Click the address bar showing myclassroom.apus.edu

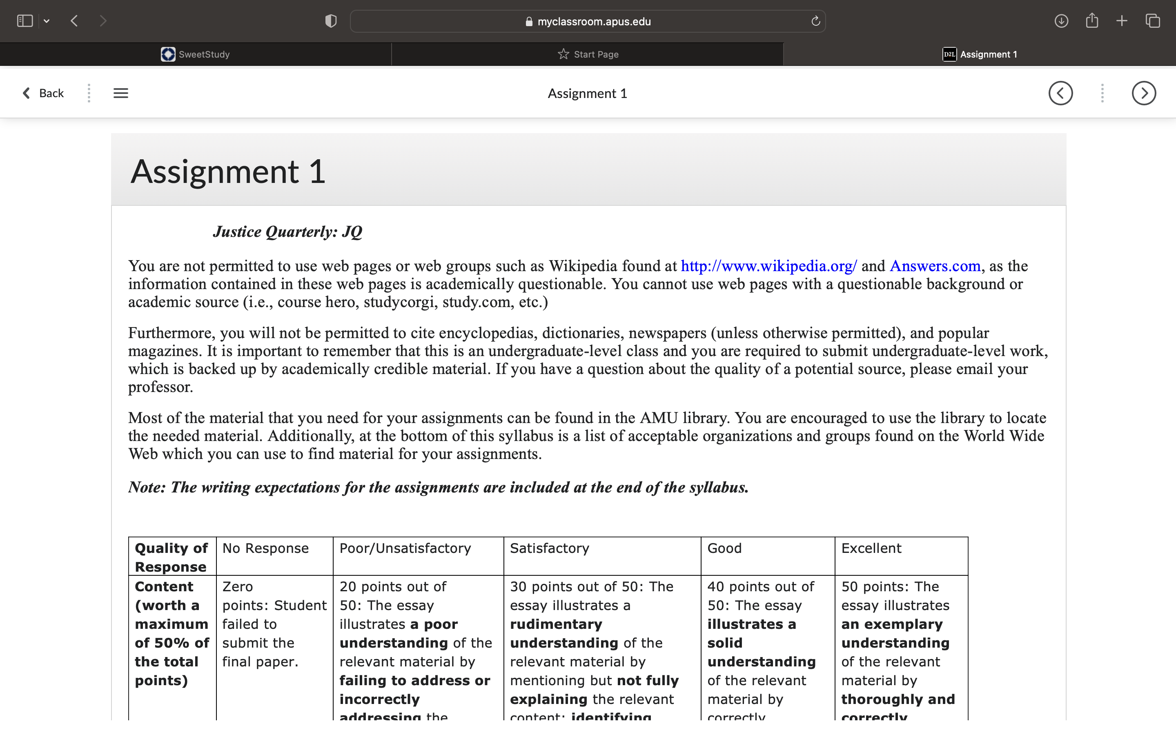tap(588, 21)
